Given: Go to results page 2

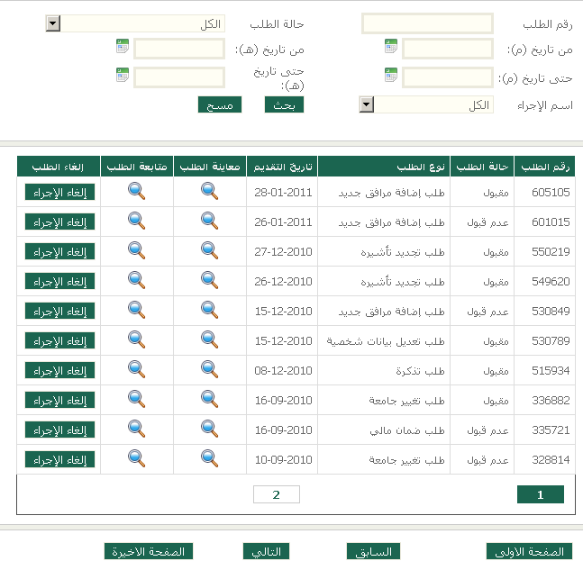Looking at the screenshot, I should click(x=276, y=494).
